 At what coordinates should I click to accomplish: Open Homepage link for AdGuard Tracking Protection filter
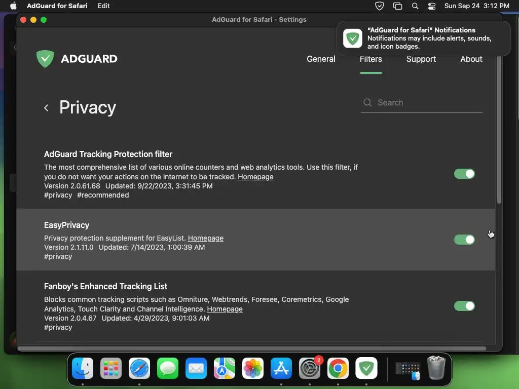[x=255, y=177]
